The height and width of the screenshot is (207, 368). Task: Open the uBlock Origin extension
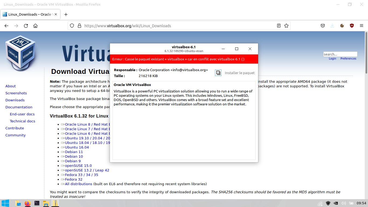(352, 26)
